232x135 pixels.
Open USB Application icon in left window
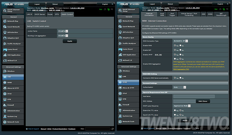click(x=5, y=55)
